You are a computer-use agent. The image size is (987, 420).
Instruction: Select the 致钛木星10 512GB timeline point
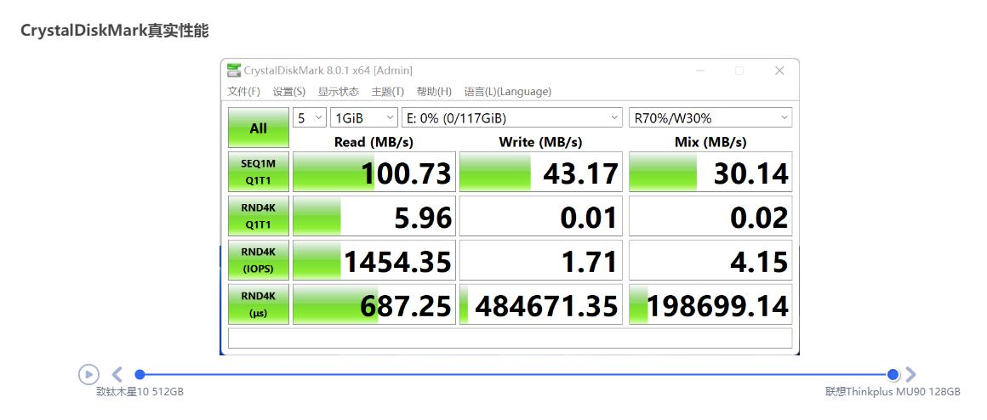tap(140, 375)
